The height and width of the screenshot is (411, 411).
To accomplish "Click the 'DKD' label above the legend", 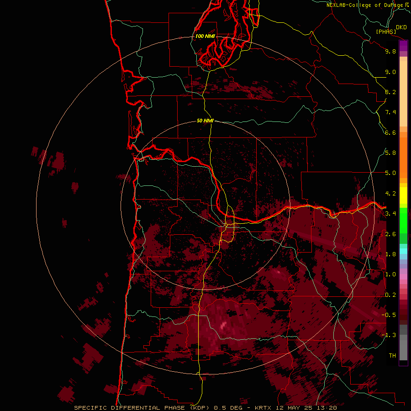I will tap(401, 27).
